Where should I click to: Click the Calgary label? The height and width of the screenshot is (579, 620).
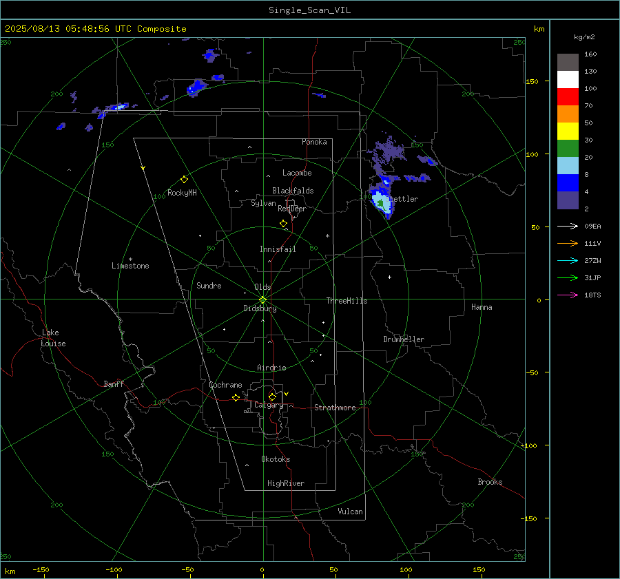point(269,405)
